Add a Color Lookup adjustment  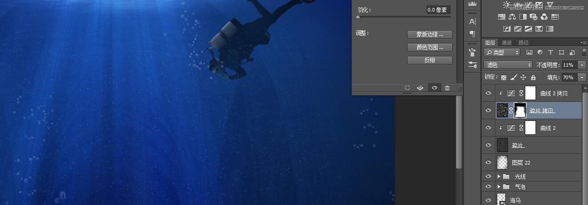tap(555, 17)
